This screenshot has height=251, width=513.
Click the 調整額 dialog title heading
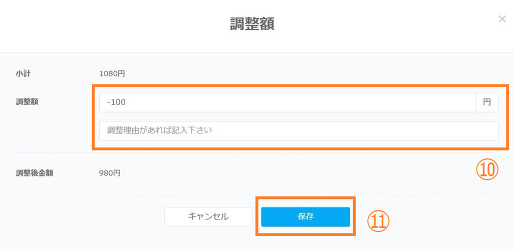point(252,24)
